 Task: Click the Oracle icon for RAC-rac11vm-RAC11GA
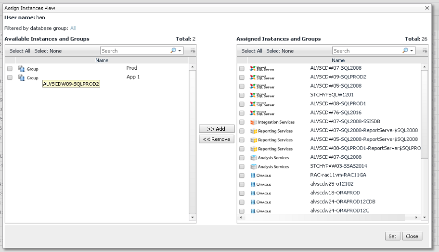click(x=254, y=176)
